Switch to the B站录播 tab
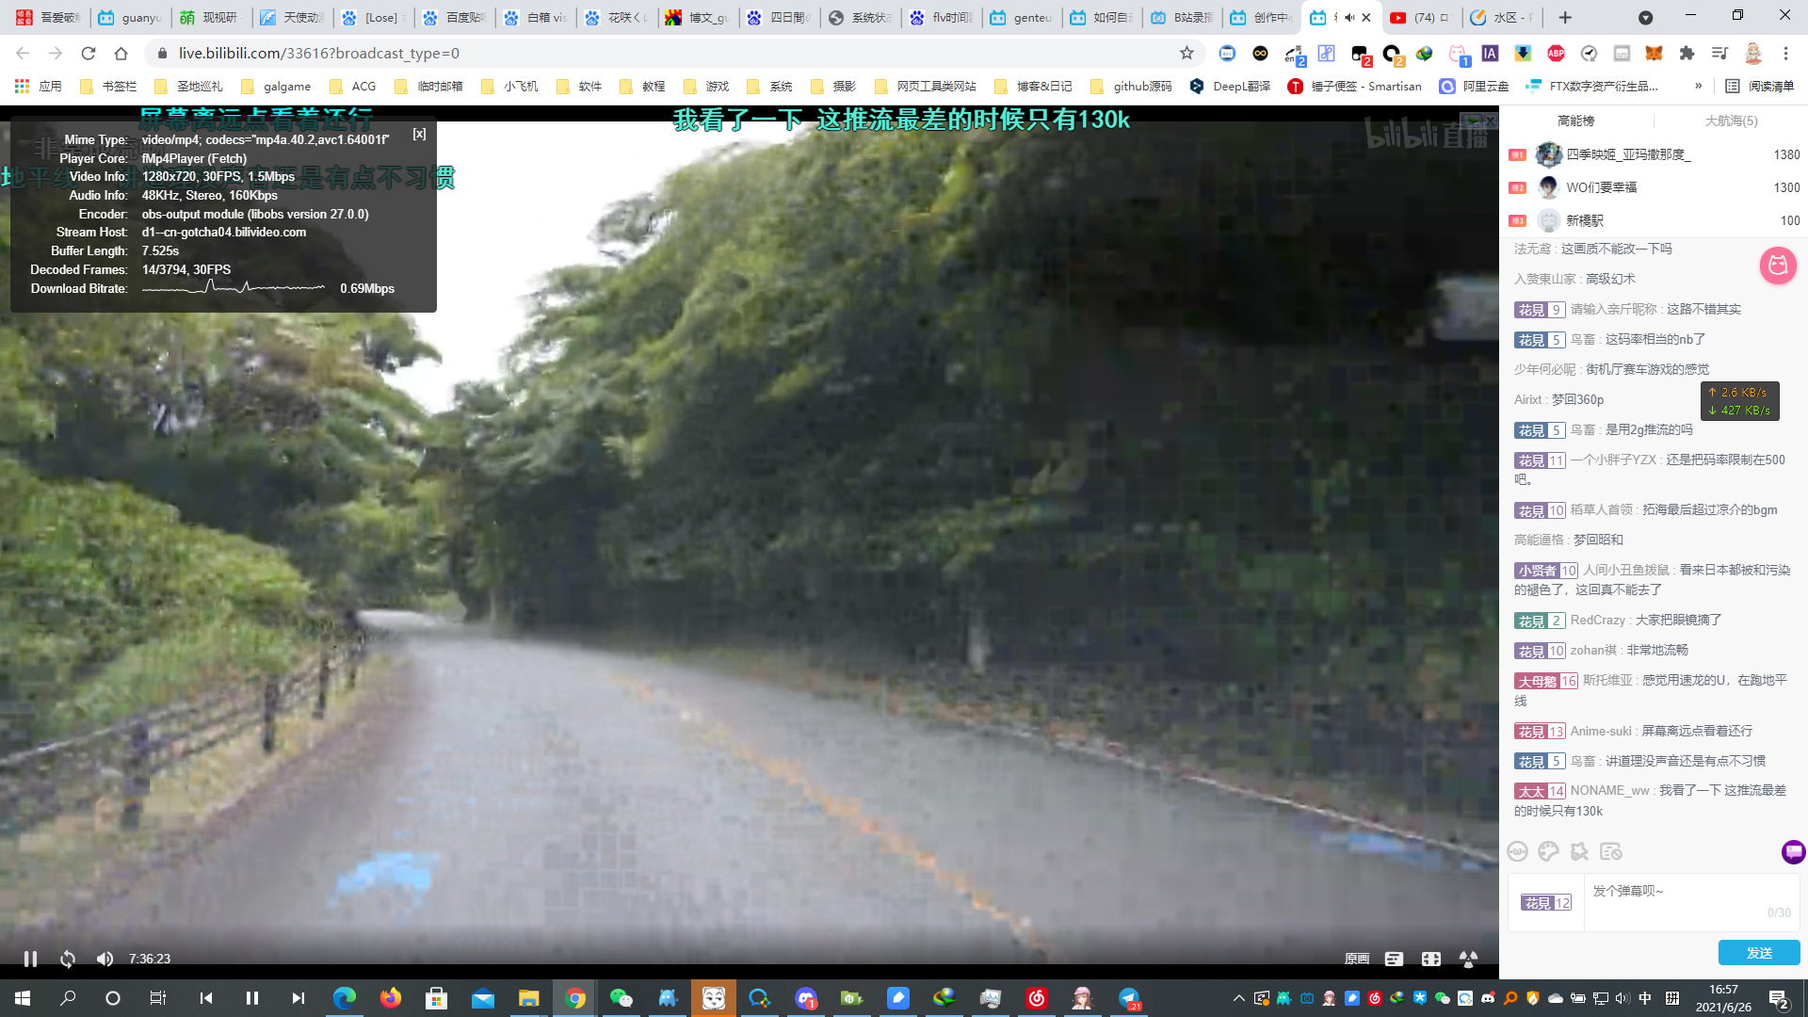 pyautogui.click(x=1182, y=17)
